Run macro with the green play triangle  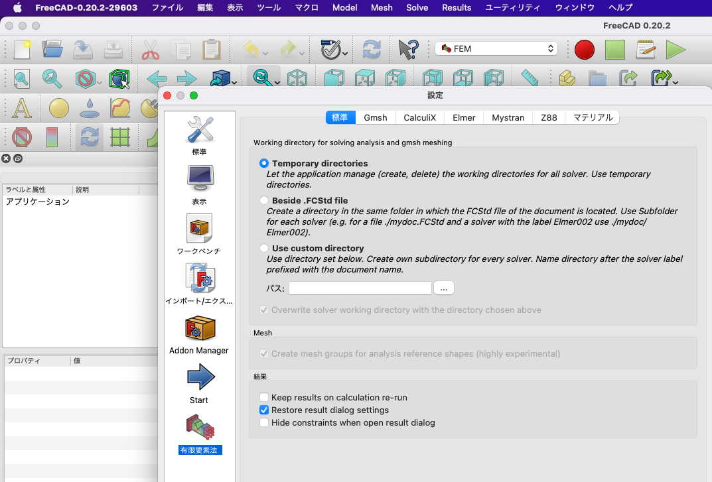[676, 50]
